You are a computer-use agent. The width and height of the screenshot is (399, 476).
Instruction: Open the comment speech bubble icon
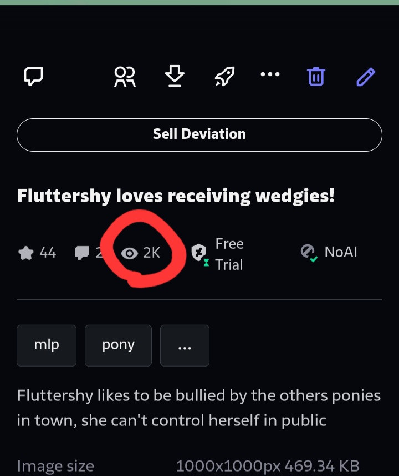point(33,76)
